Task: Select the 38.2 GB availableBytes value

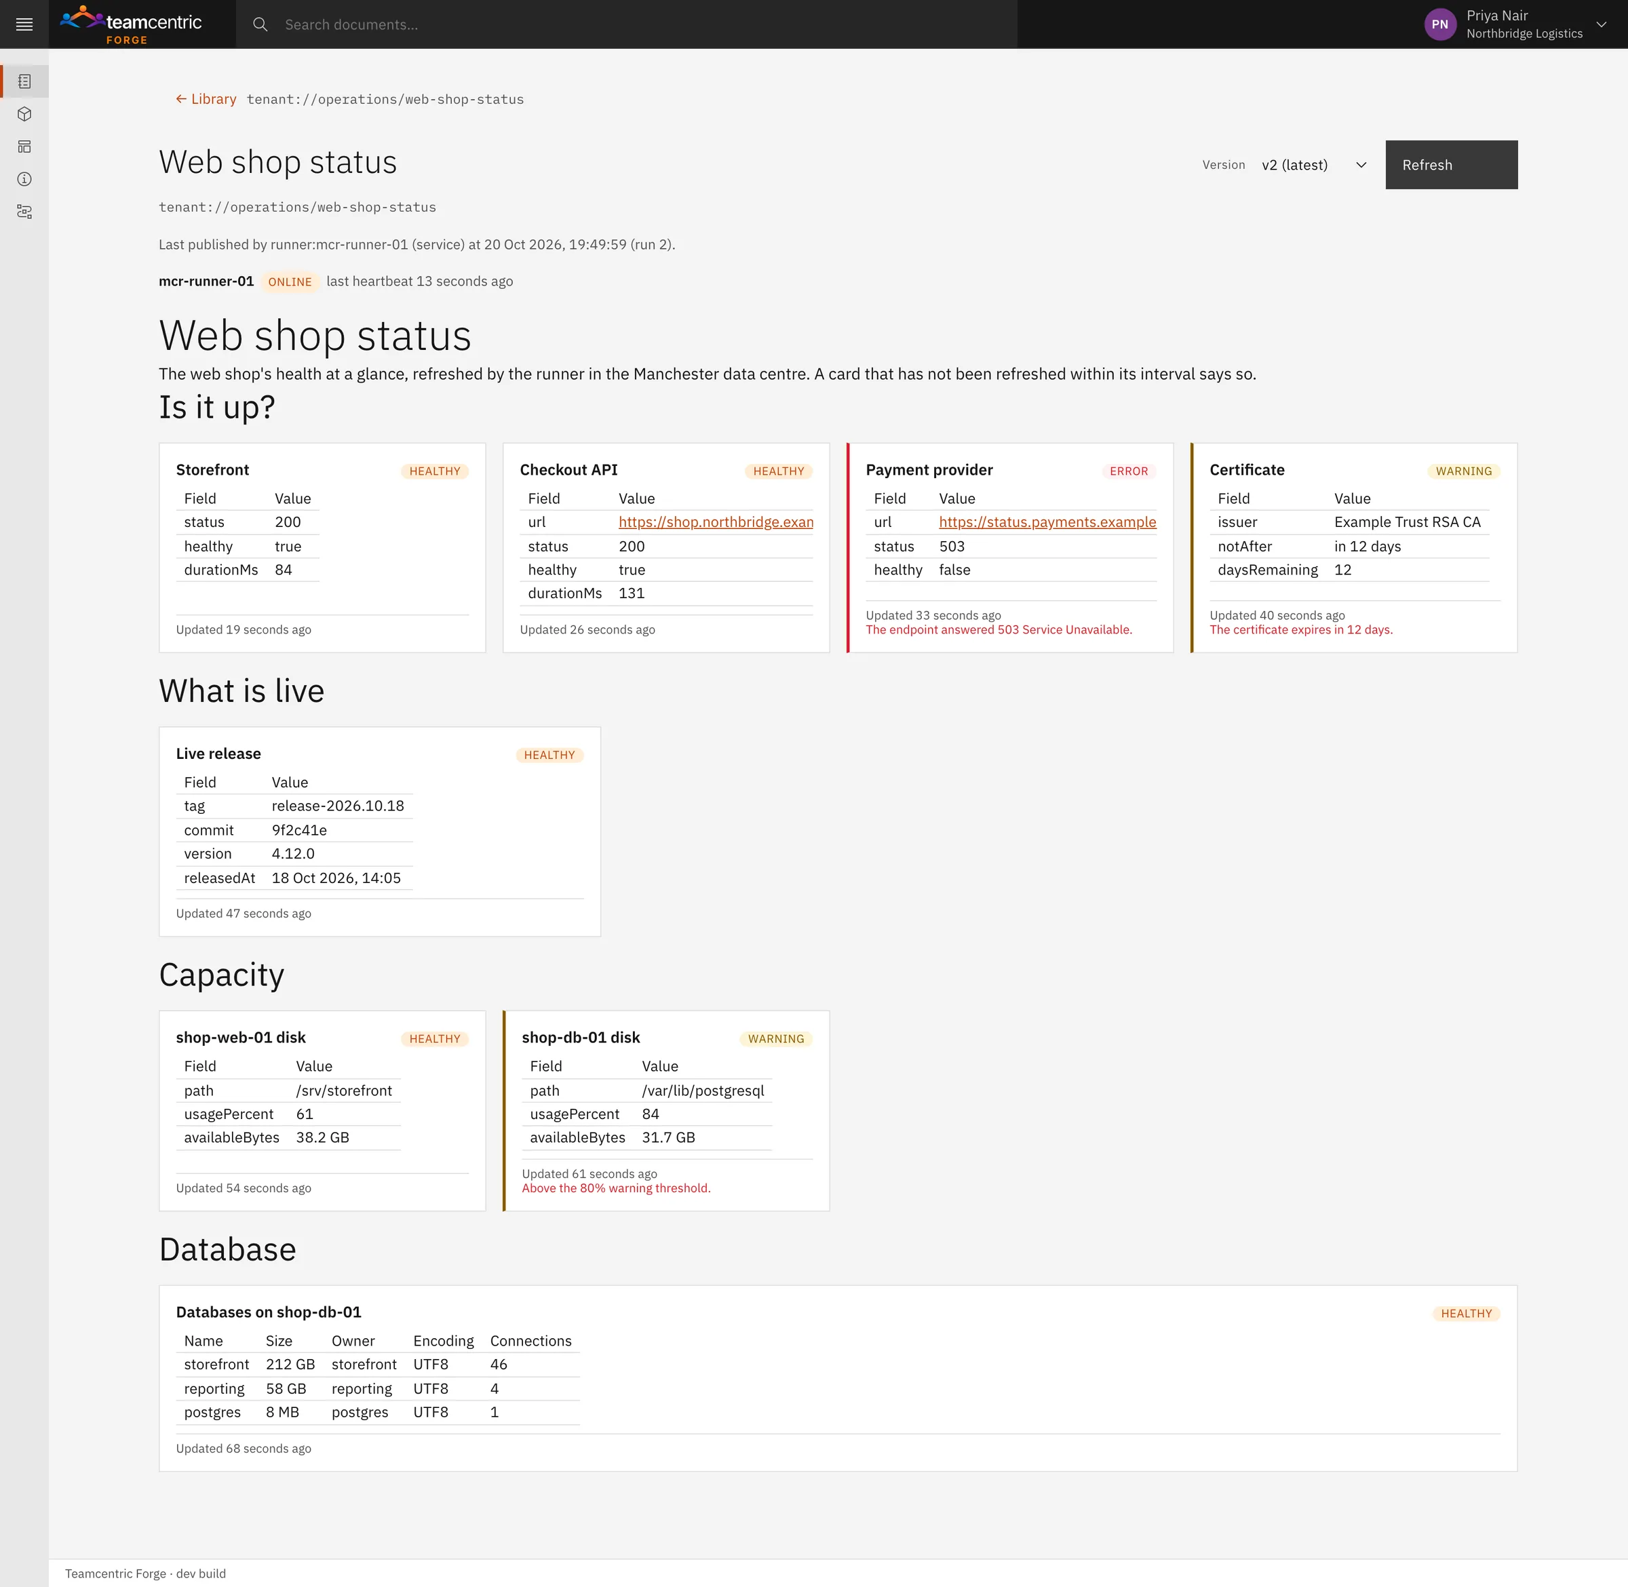Action: click(323, 1138)
